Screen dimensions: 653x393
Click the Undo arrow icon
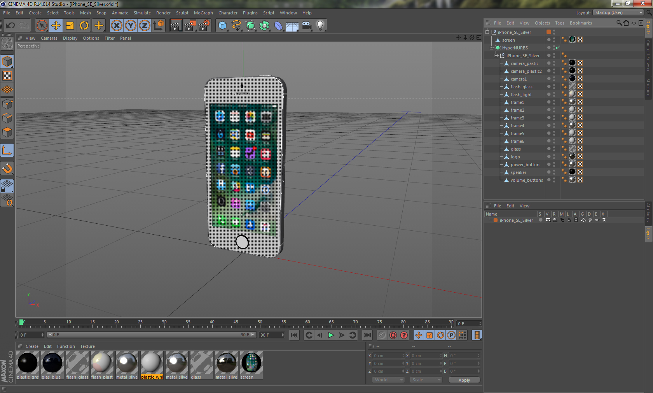click(10, 26)
